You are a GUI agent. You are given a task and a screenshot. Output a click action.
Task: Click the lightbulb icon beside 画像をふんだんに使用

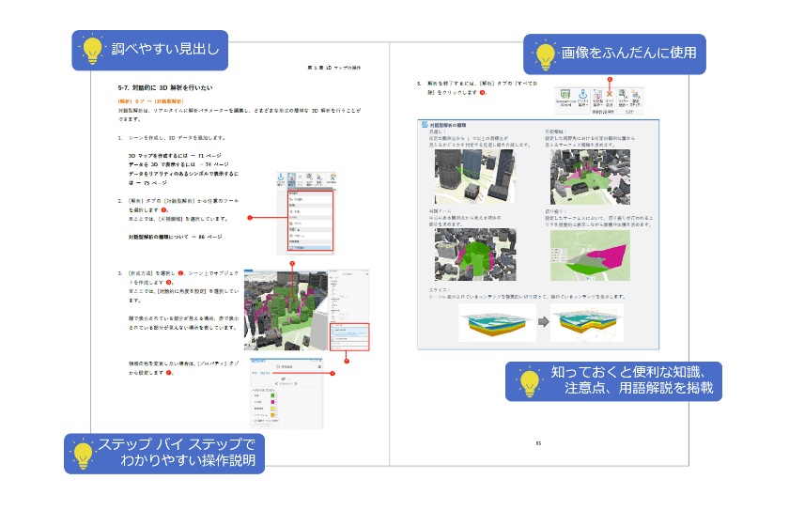(x=544, y=54)
